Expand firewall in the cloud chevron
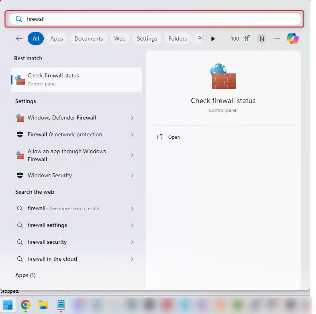 [x=132, y=259]
